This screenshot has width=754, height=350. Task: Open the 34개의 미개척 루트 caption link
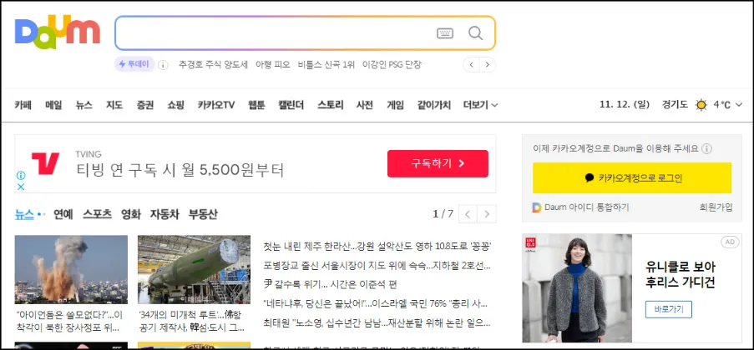point(191,322)
